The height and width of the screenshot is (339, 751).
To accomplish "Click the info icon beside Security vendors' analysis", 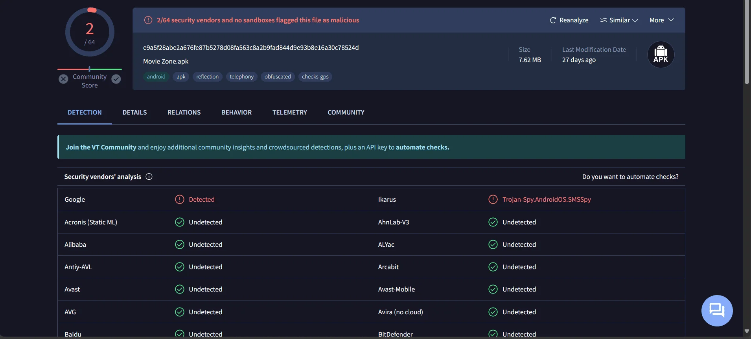I will tap(149, 177).
